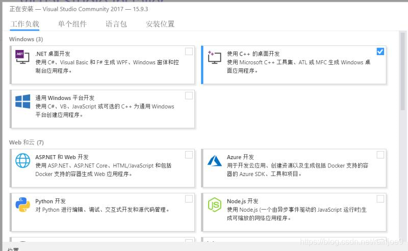Screen dimensions: 408x251
Task: Open the 语言包 tab
Action: point(116,24)
